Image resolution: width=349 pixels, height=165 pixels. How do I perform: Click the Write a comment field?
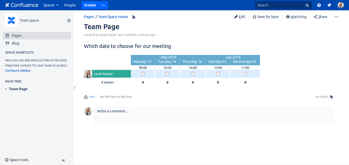point(214,115)
